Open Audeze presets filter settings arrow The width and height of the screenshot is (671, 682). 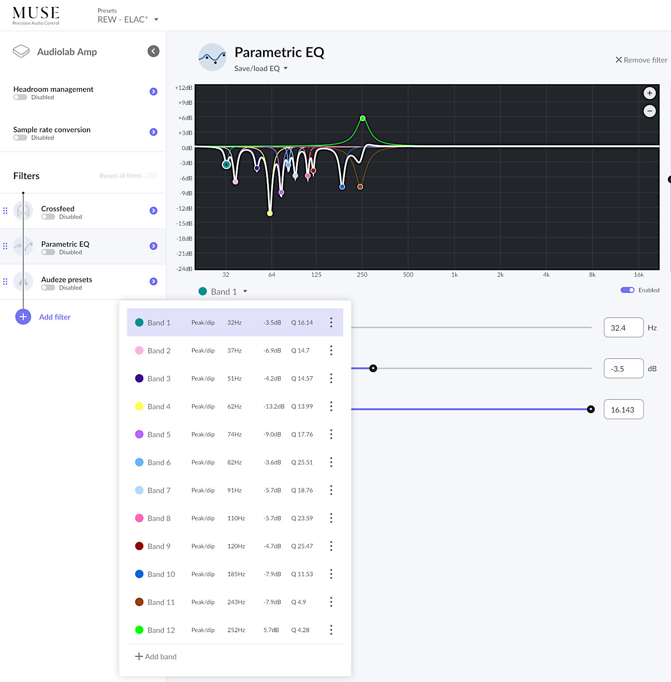pos(153,282)
